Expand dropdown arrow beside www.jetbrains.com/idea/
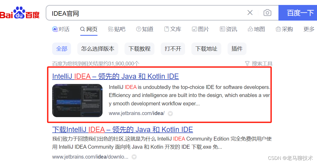317x163 pixels. click(170, 114)
